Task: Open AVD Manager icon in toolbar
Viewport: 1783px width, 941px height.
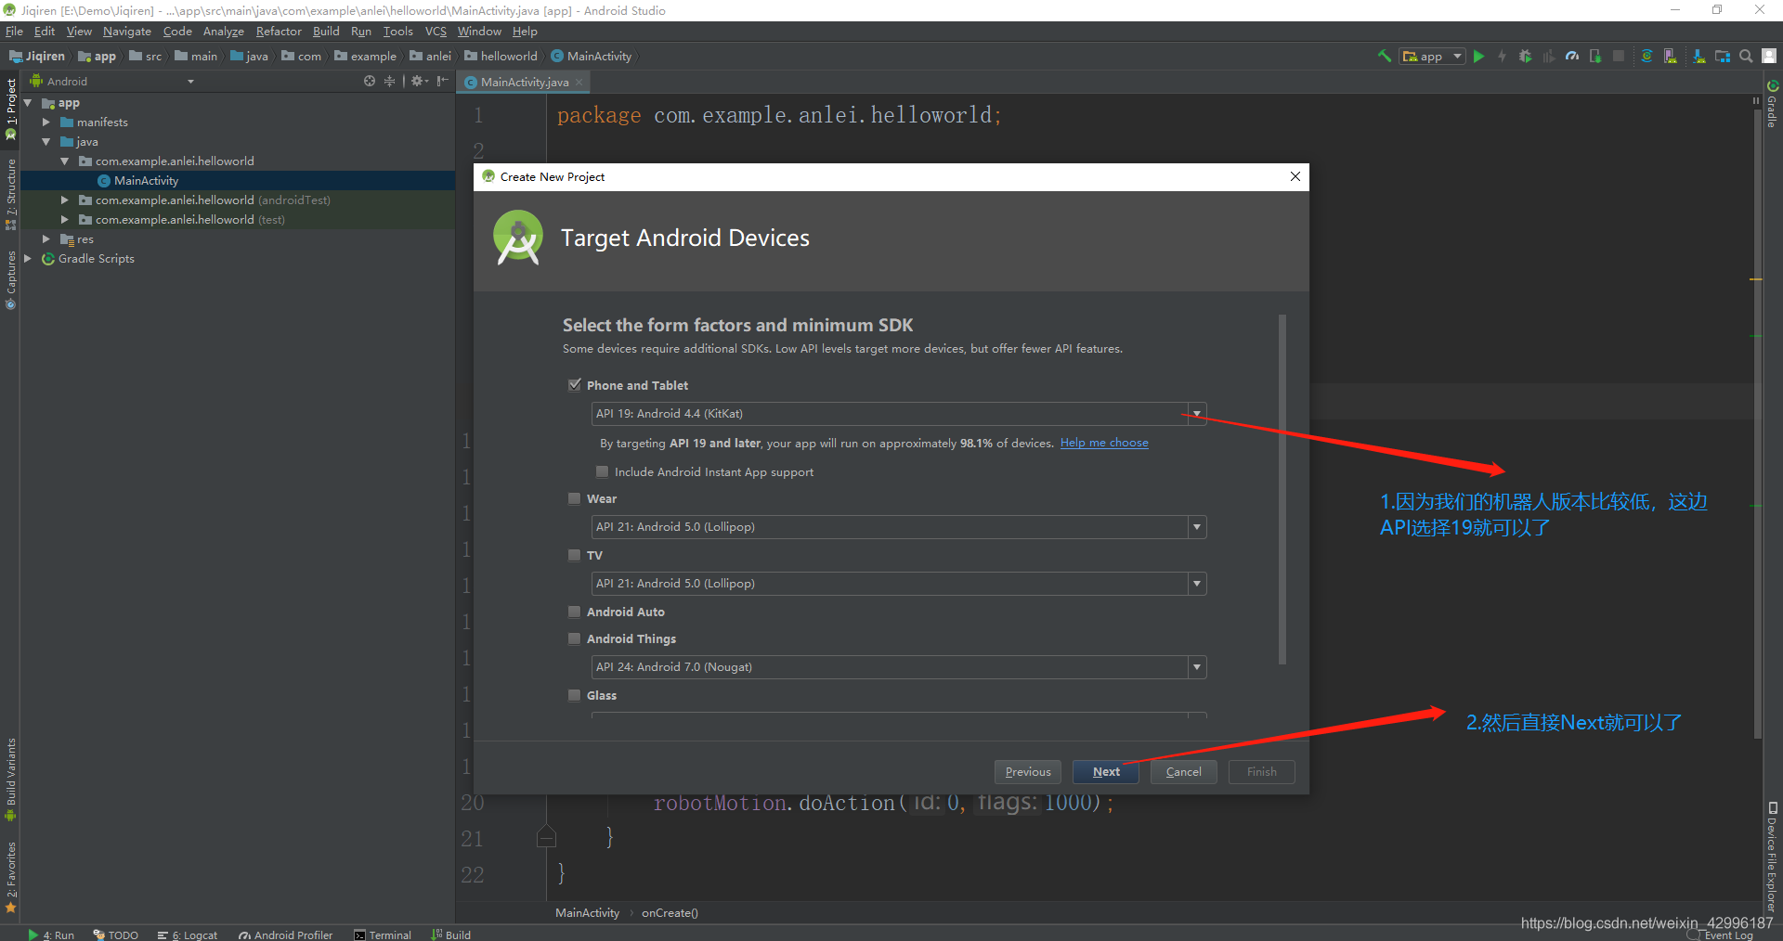Action: click(1671, 56)
